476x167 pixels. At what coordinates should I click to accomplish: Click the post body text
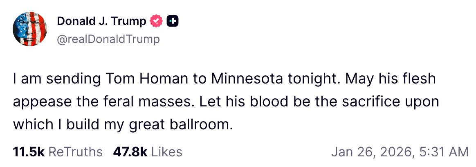[225, 102]
